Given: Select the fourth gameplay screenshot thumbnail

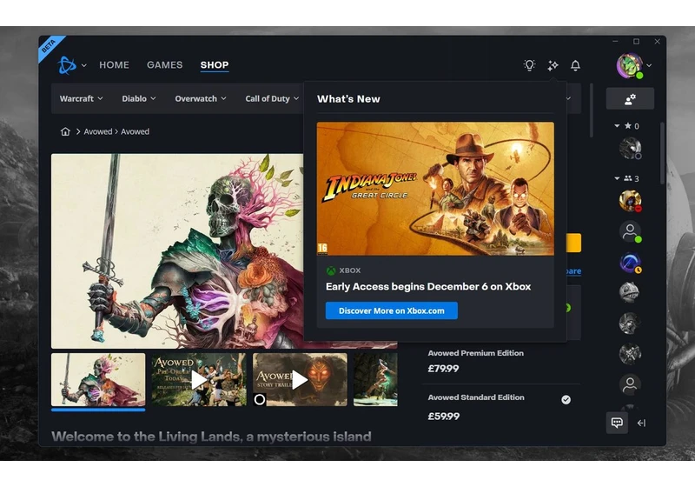Looking at the screenshot, I should [x=375, y=380].
